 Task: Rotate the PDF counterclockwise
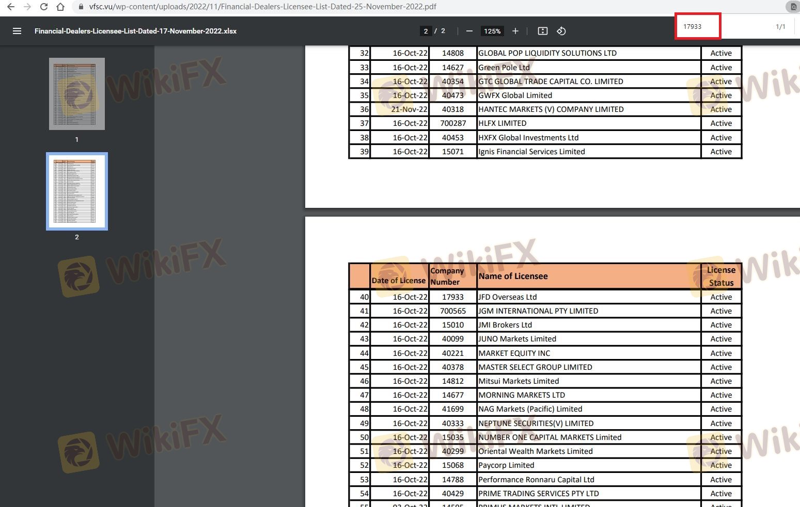tap(561, 31)
